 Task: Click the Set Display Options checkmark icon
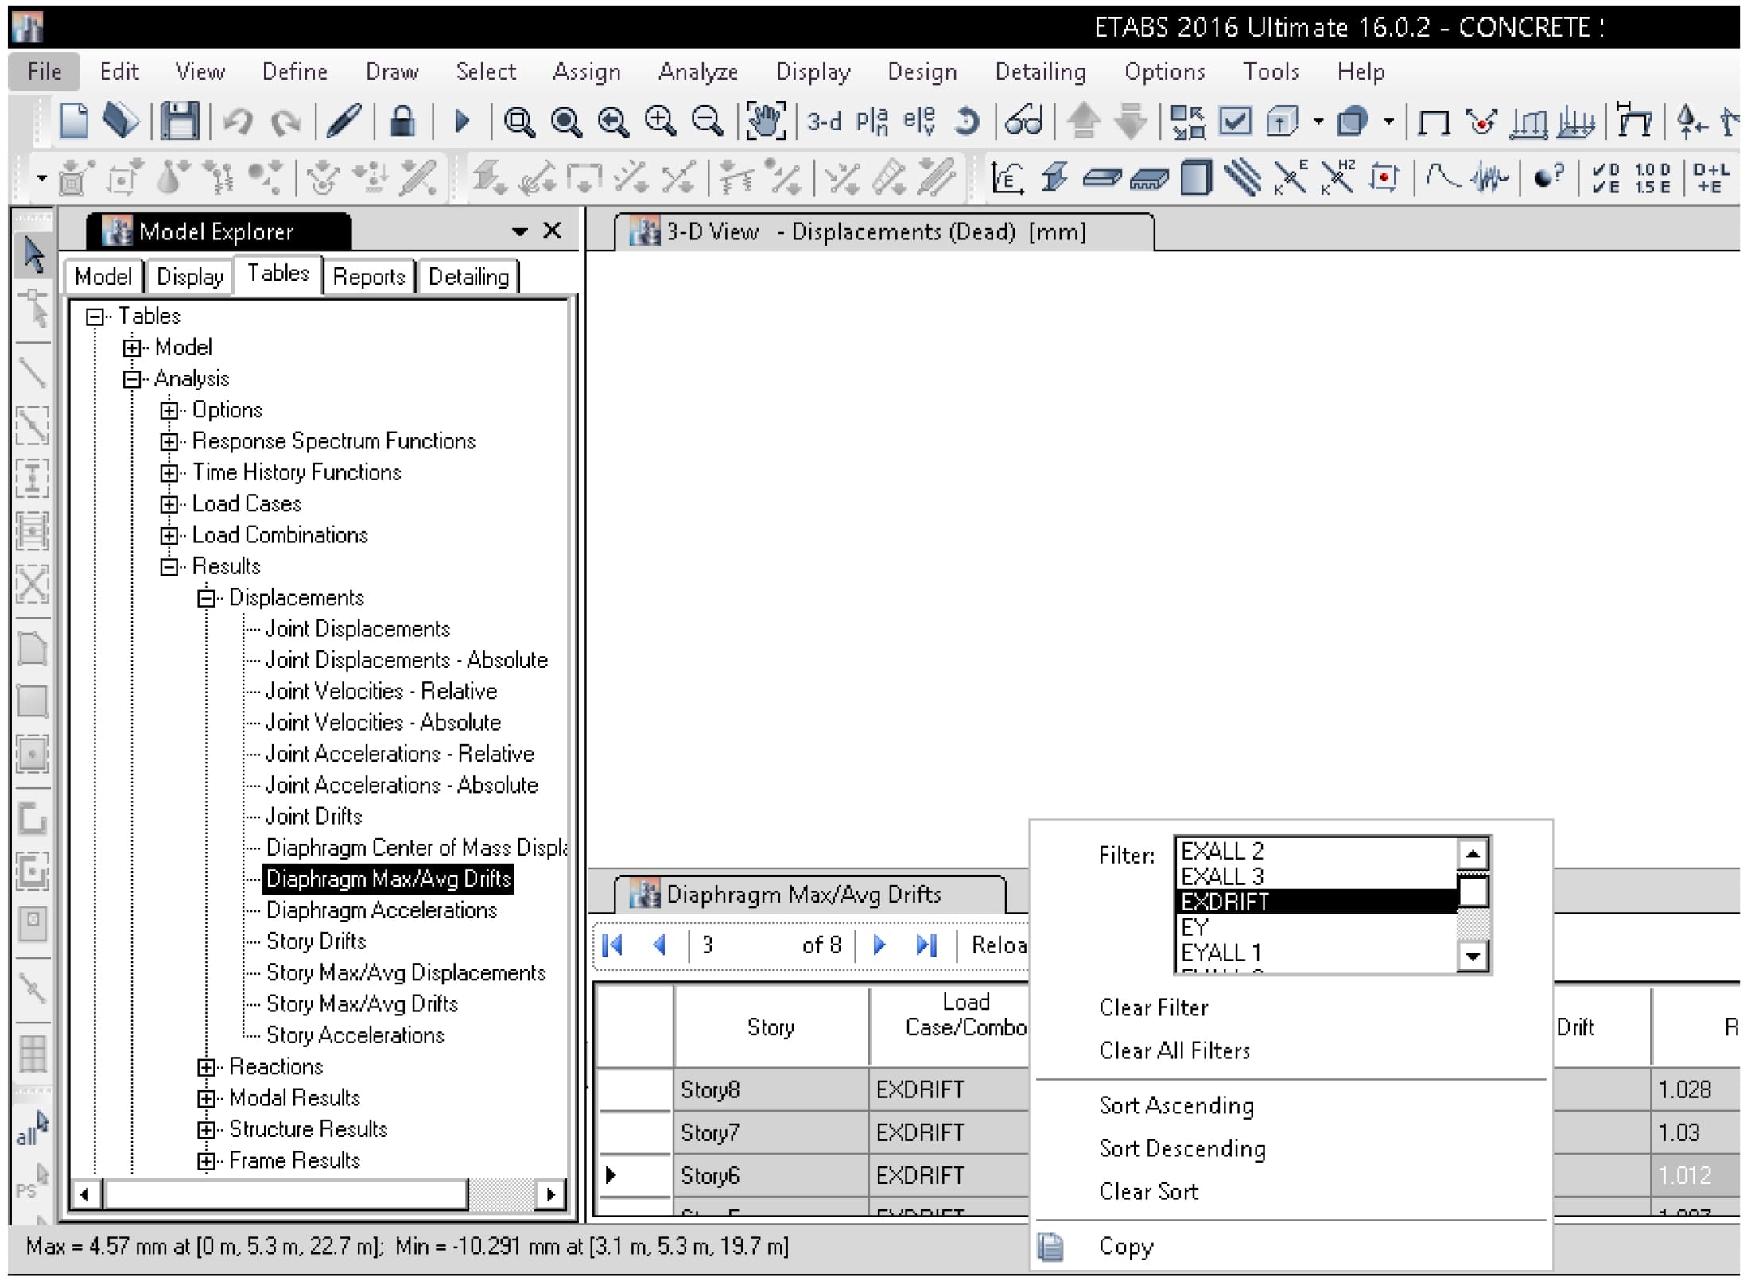(x=1235, y=122)
